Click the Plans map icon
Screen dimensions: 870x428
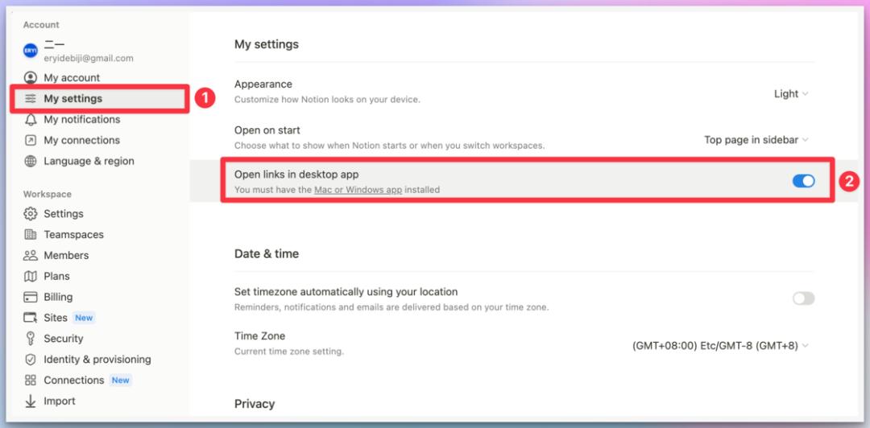pyautogui.click(x=31, y=276)
